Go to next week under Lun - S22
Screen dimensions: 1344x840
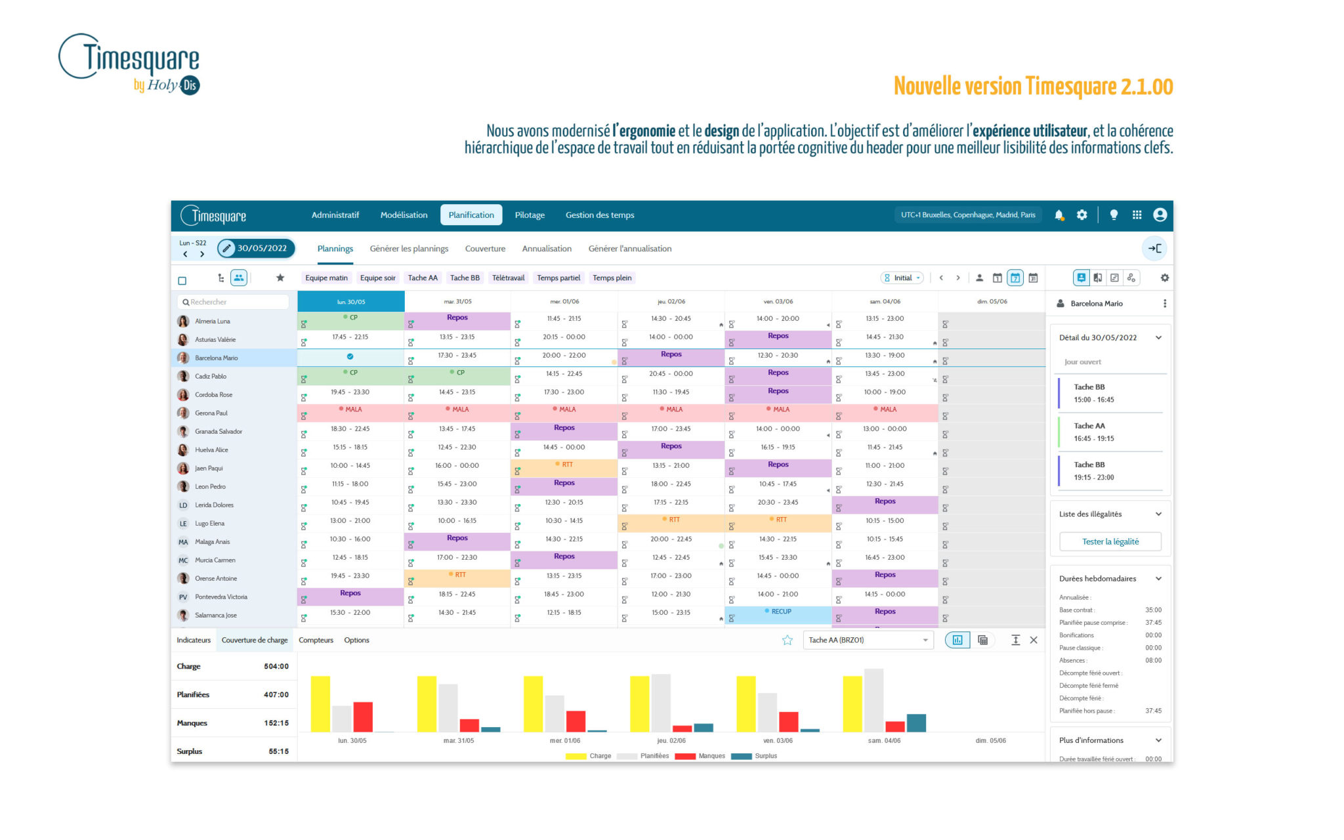click(x=202, y=254)
